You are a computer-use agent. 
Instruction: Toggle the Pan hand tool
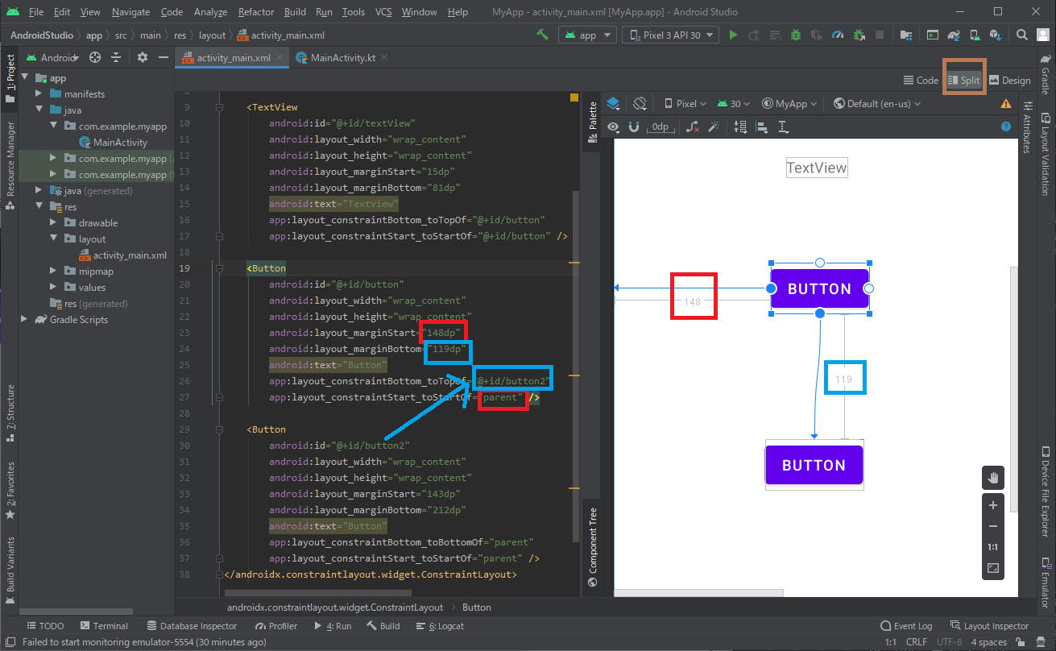coord(993,478)
